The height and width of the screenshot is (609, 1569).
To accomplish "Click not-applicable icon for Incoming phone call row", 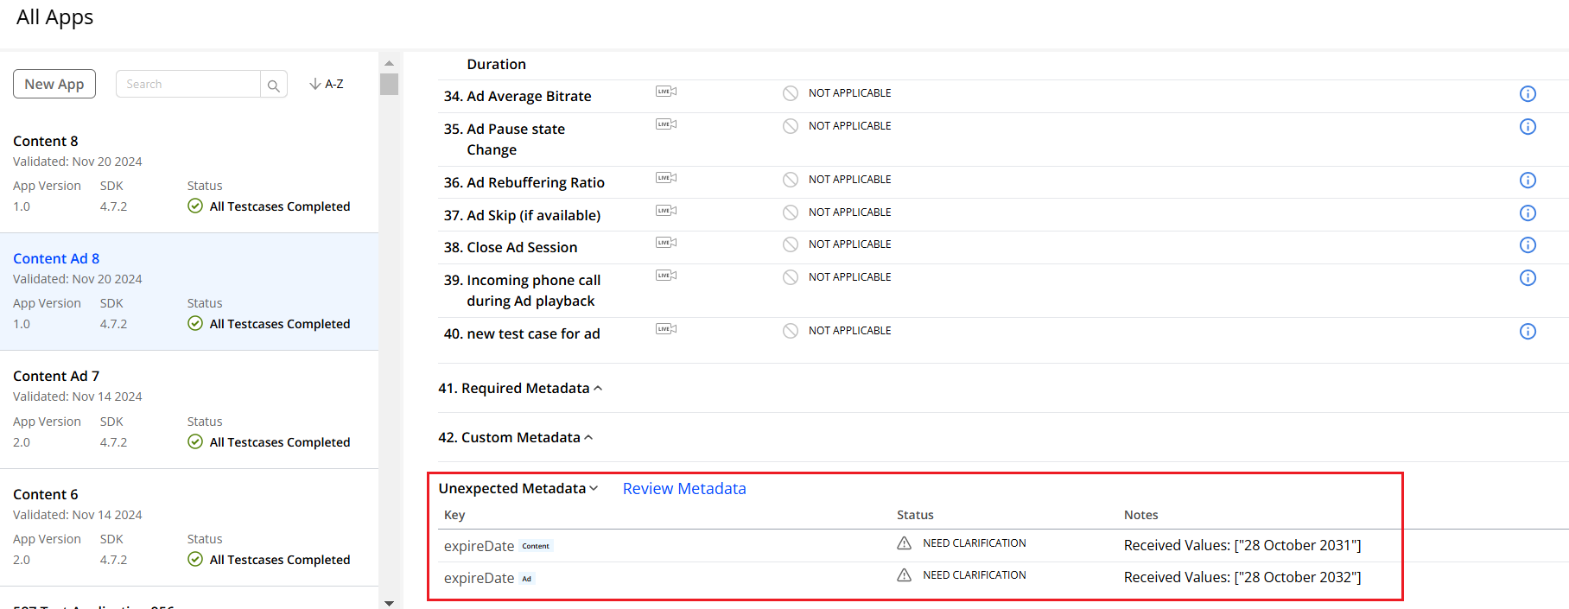I will coord(791,277).
